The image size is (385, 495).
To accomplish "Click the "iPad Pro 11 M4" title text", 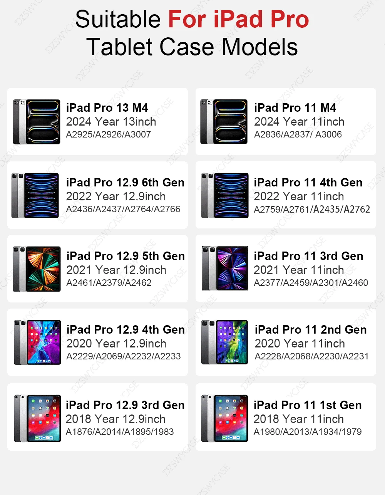I will [x=295, y=107].
